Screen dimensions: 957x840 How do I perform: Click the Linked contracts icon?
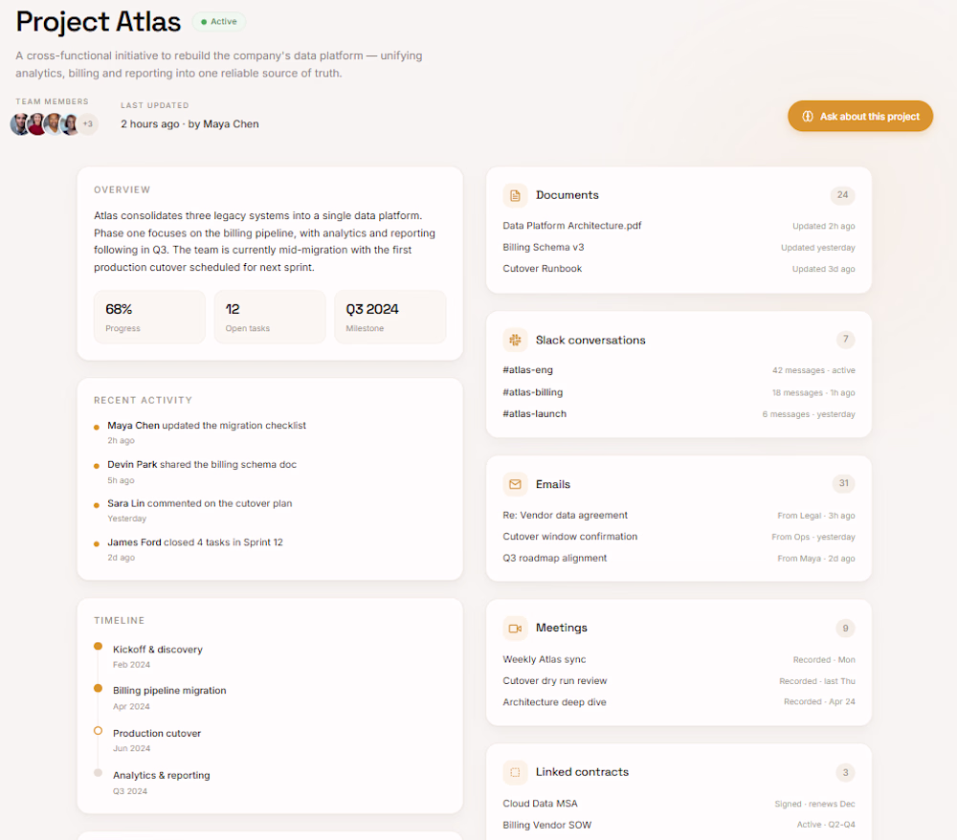tap(515, 772)
